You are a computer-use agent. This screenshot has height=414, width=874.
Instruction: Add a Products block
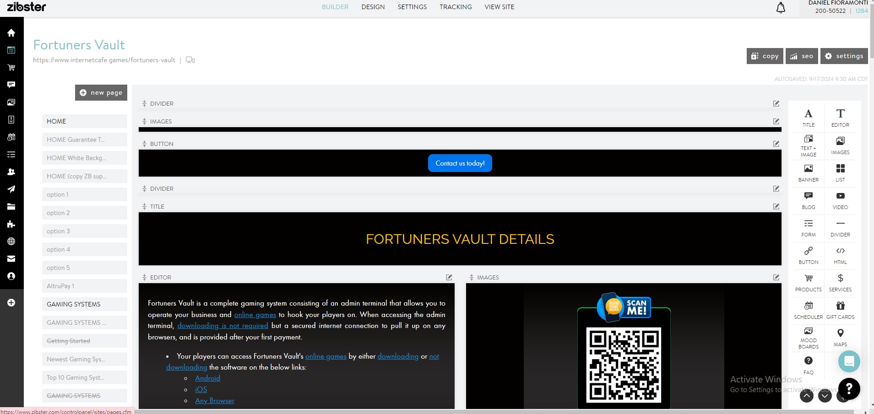coord(809,283)
